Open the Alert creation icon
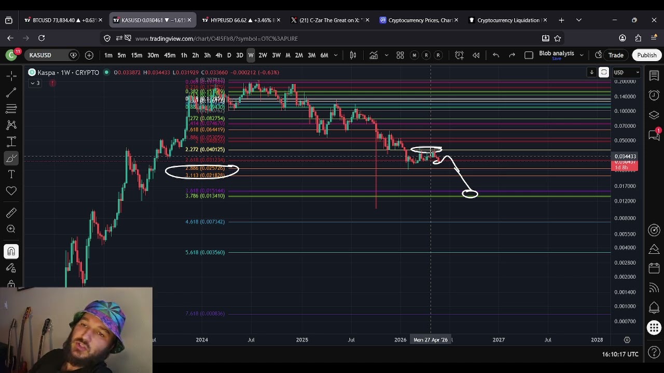This screenshot has width=664, height=373. point(459,55)
